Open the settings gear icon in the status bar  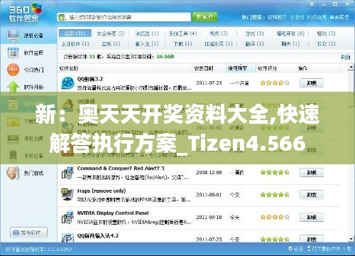(290, 249)
